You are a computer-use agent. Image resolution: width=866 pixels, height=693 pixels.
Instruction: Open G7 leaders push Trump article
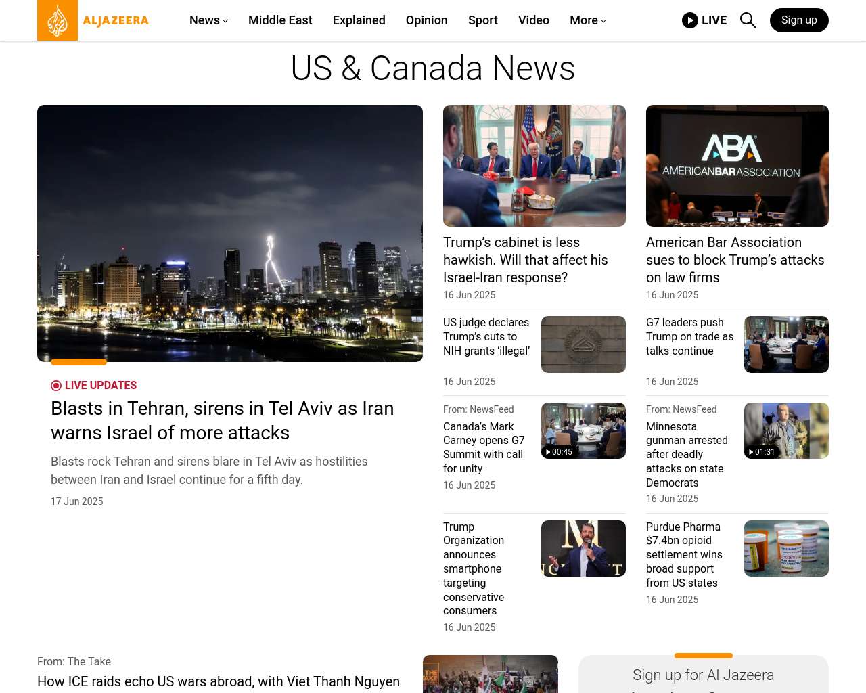point(689,336)
